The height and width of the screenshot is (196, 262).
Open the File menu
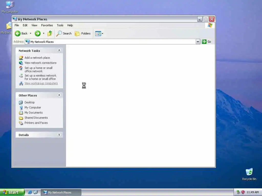point(17,25)
